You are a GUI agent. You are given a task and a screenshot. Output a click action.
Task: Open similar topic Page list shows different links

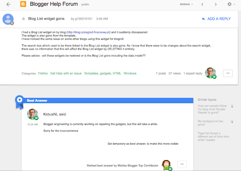(214, 137)
